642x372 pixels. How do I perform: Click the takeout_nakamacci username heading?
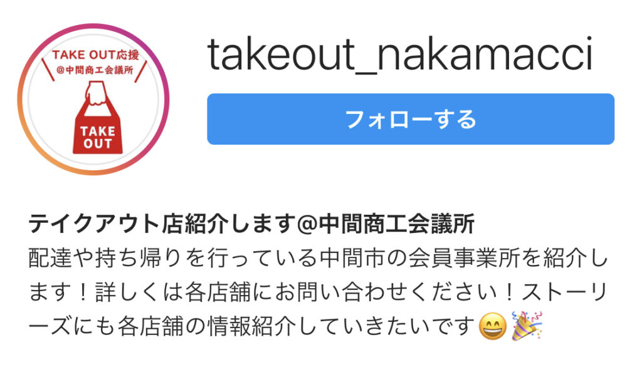click(x=400, y=54)
